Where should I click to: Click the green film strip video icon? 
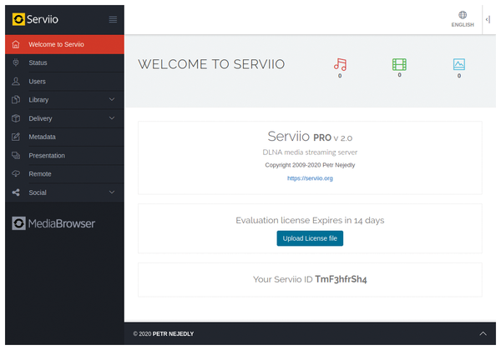click(399, 64)
